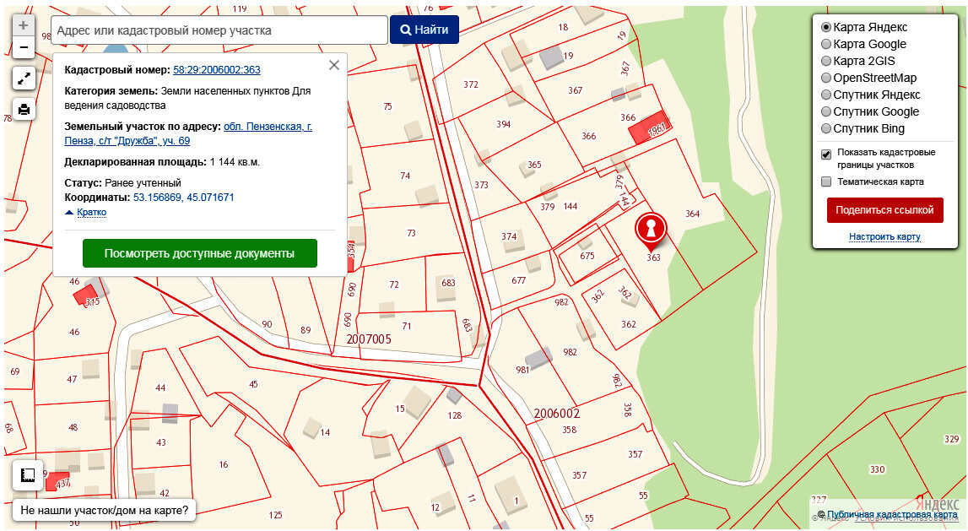968x531 pixels.
Task: Click parcel 683 label on map
Action: click(448, 283)
